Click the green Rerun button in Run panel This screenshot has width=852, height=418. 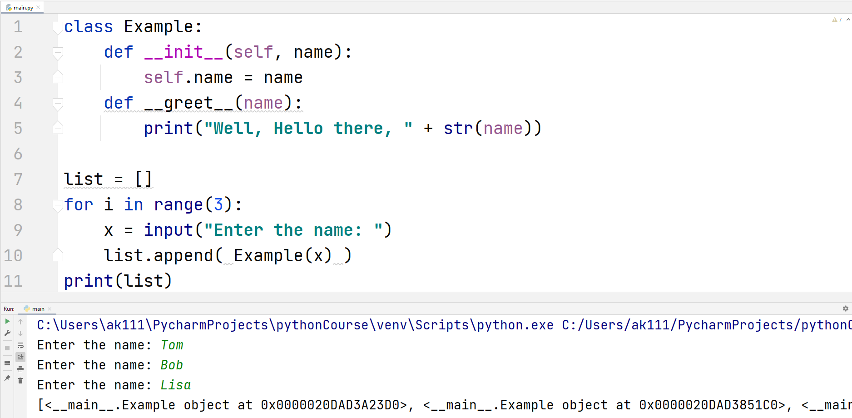coord(7,322)
